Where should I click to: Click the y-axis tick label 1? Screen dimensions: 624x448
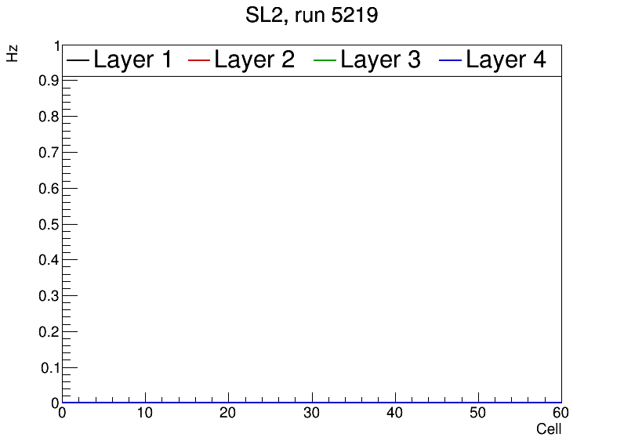(x=56, y=45)
